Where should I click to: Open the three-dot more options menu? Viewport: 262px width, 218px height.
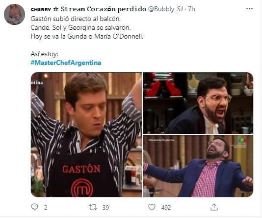[x=249, y=9]
